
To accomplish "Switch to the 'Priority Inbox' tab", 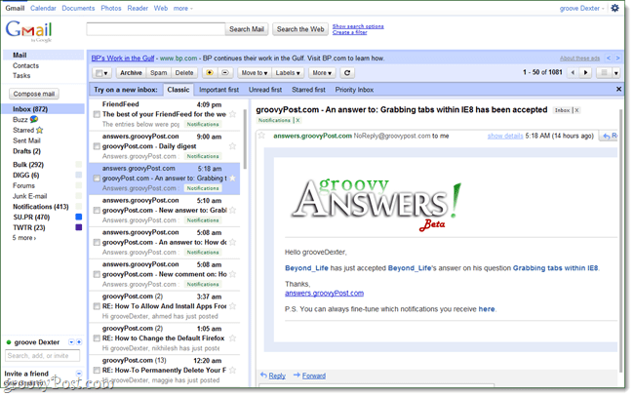I will [354, 90].
